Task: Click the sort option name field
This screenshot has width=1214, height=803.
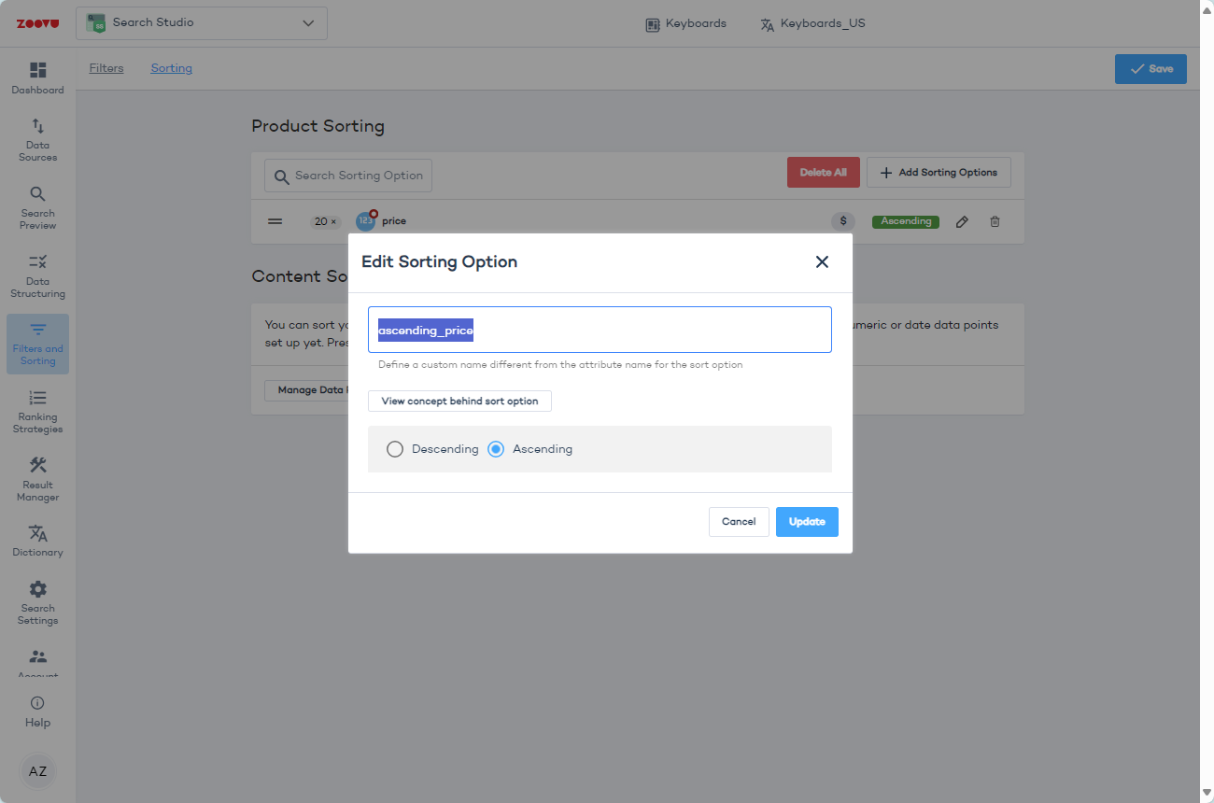Action: coord(600,330)
